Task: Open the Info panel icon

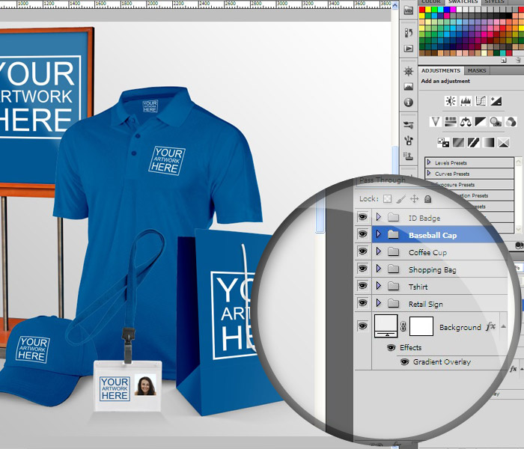Action: [409, 103]
